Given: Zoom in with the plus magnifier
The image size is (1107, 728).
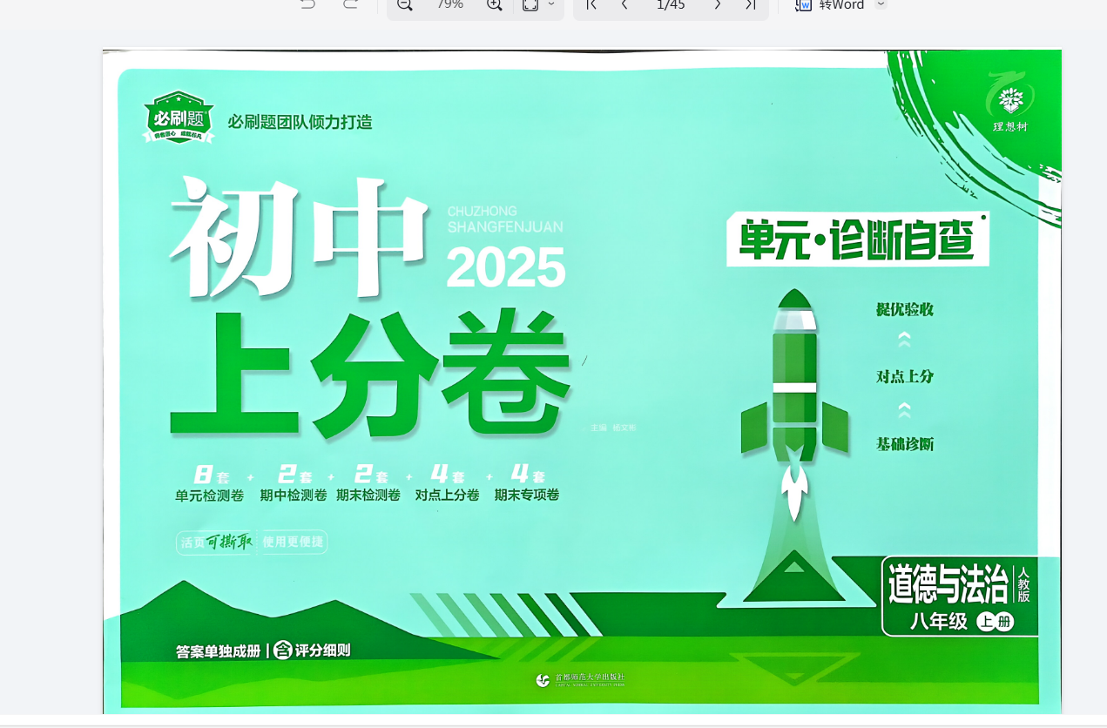Looking at the screenshot, I should coord(494,4).
